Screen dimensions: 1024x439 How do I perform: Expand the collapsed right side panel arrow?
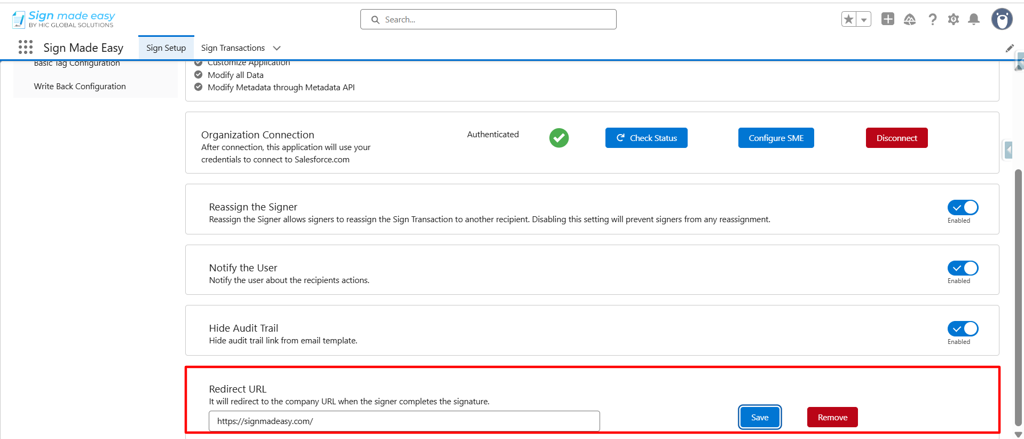click(1008, 150)
